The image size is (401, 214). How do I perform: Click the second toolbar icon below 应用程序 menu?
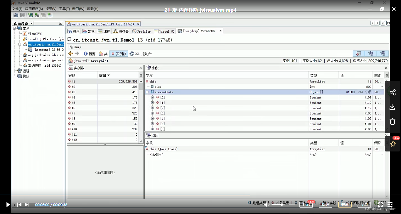[x=22, y=15]
